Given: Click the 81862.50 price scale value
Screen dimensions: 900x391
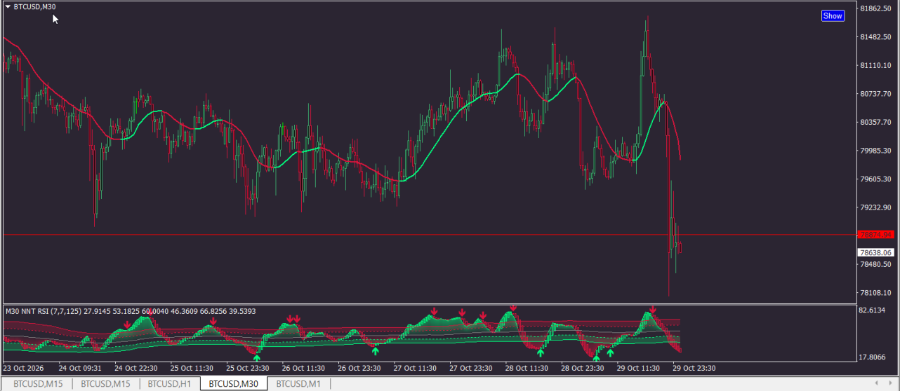Looking at the screenshot, I should [x=876, y=8].
